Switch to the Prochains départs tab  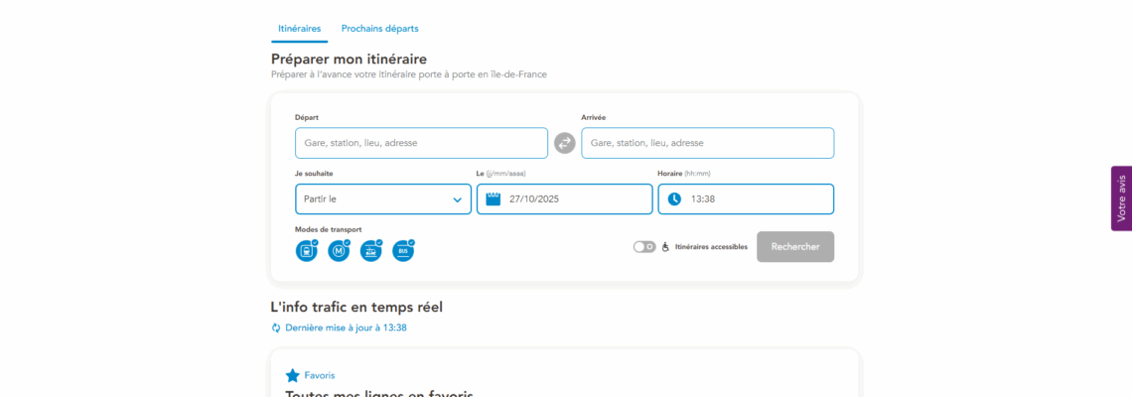pyautogui.click(x=379, y=29)
